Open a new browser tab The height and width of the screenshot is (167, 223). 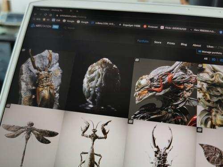coord(77,11)
